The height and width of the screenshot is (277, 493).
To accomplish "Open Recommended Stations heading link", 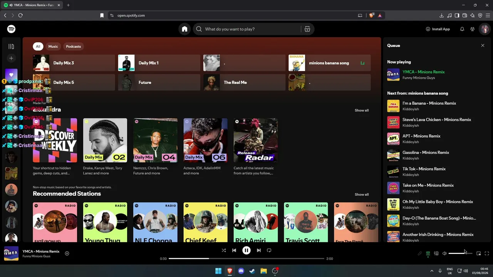I will (67, 194).
